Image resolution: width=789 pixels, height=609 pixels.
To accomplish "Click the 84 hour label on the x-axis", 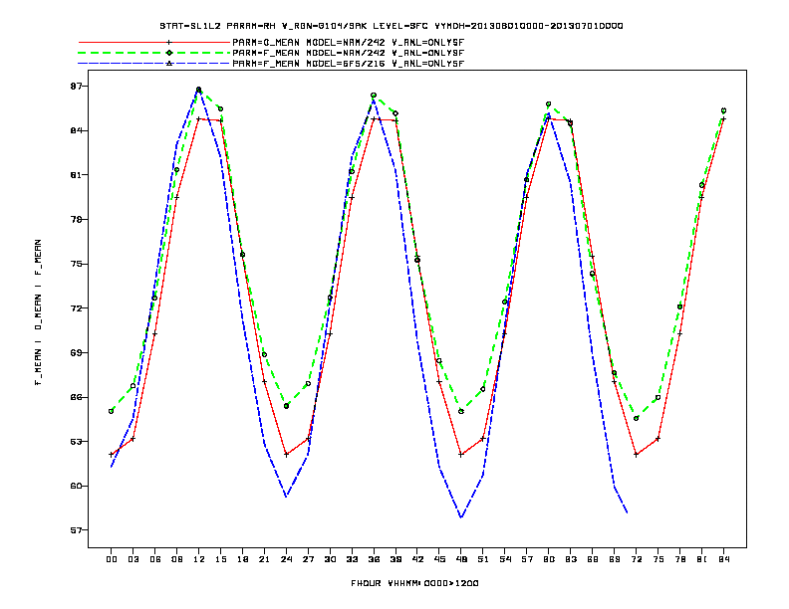I will coord(723,559).
